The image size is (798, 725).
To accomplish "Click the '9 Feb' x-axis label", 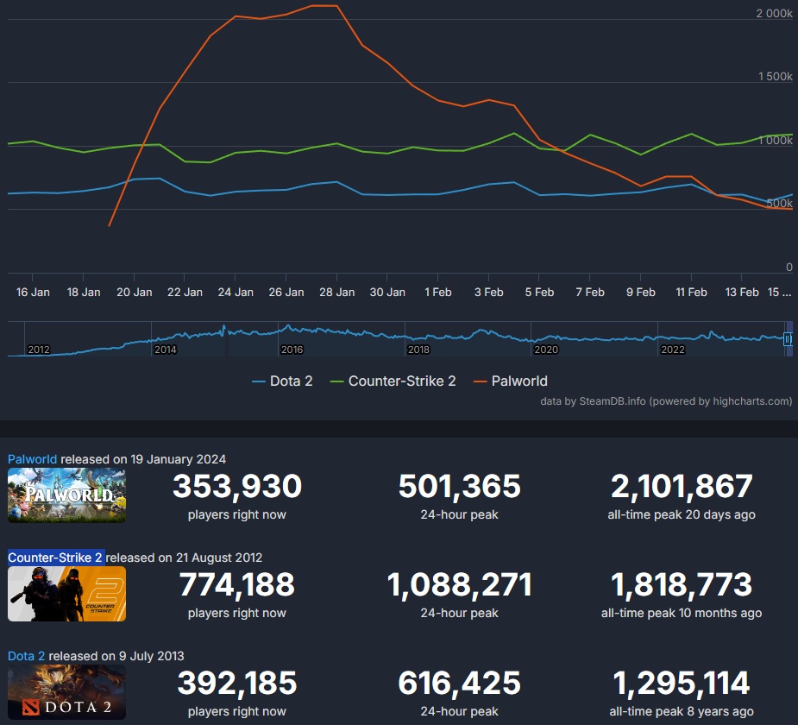I will click(x=641, y=293).
